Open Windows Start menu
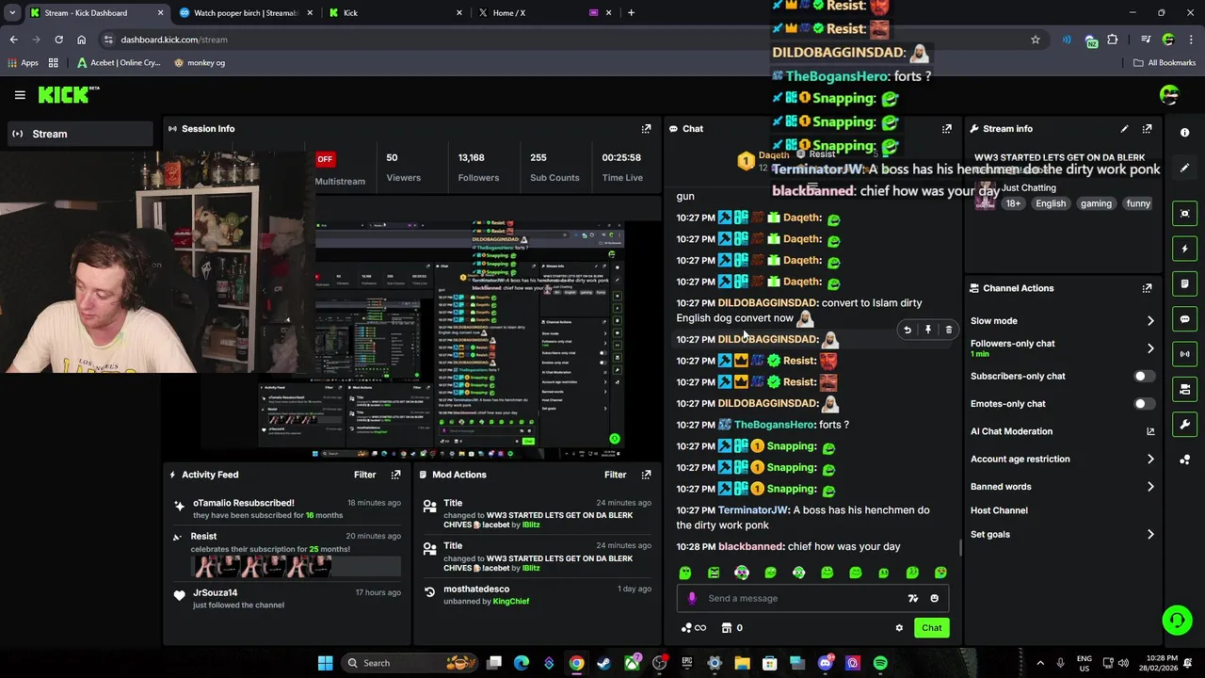Image resolution: width=1205 pixels, height=678 pixels. click(x=325, y=663)
